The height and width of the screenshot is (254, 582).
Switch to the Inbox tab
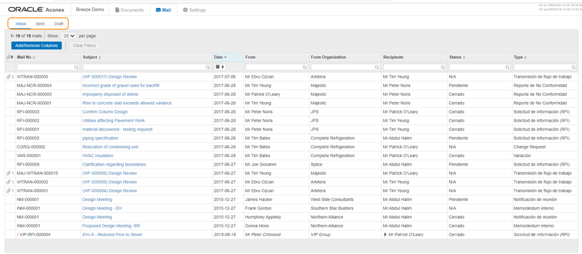click(x=21, y=23)
